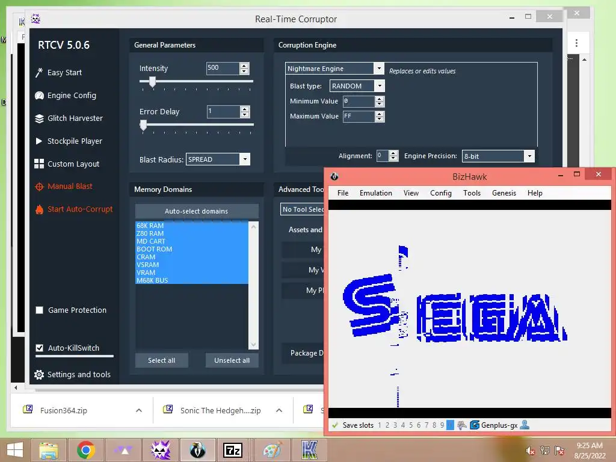Viewport: 616px width, 462px height.
Task: Enable Game Protection checkbox
Action: click(39, 310)
